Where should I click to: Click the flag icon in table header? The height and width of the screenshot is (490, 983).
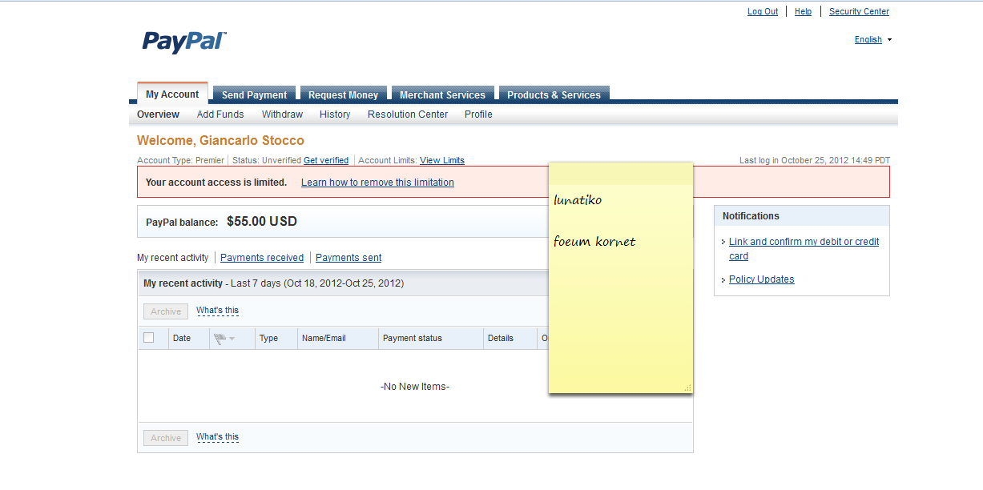pyautogui.click(x=220, y=339)
